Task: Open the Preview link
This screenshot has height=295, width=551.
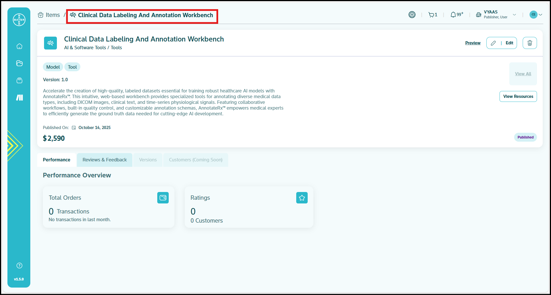Action: pos(473,43)
